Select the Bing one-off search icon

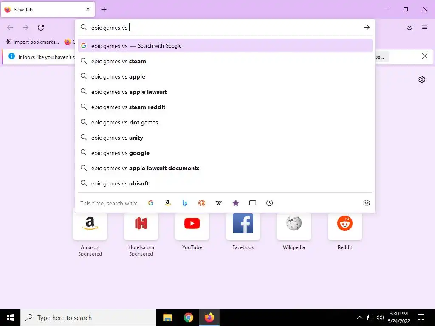click(184, 203)
